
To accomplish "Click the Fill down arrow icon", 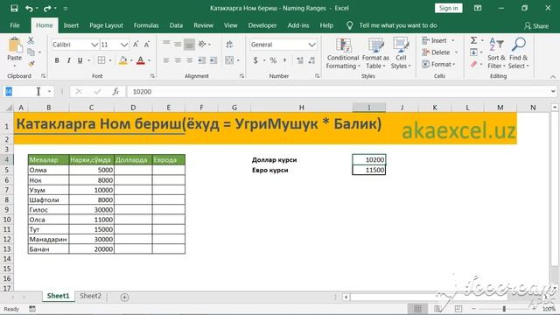I will [x=473, y=52].
